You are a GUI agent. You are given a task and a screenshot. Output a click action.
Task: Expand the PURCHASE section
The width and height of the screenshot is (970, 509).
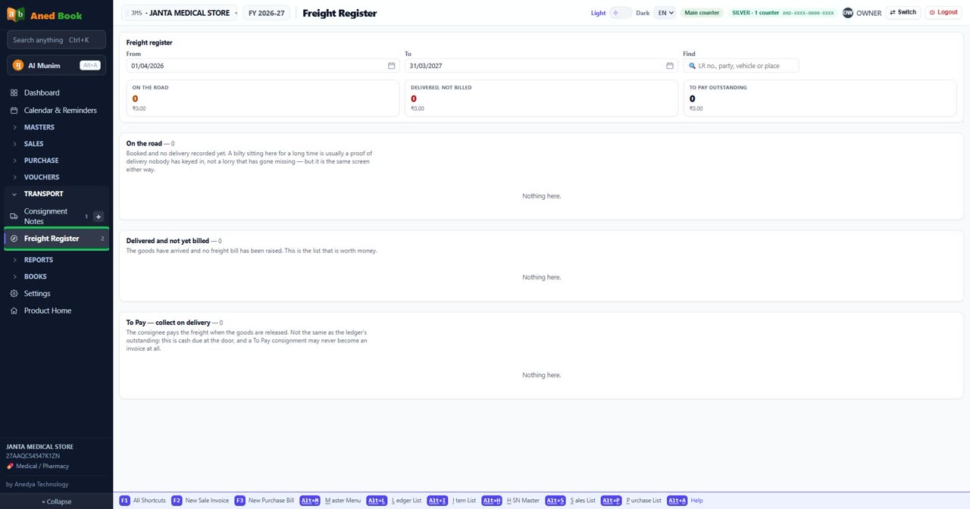[57, 161]
